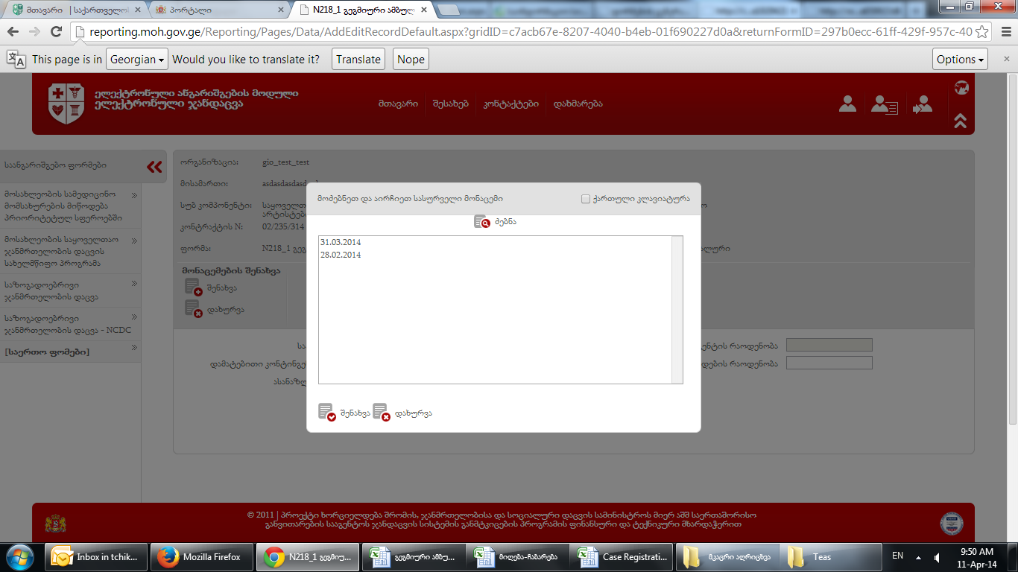Click the double-chevron sidebar collapse icon

[154, 167]
